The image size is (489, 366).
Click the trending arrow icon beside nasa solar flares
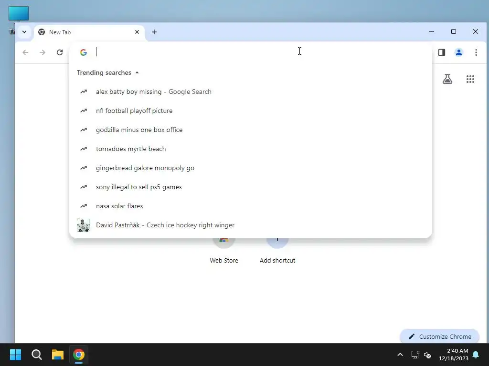[x=84, y=206]
